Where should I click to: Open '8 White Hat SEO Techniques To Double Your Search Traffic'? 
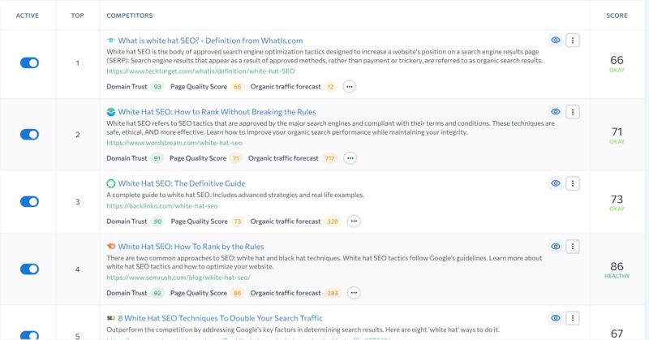click(220, 318)
